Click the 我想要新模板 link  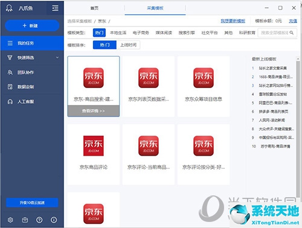tap(233, 21)
